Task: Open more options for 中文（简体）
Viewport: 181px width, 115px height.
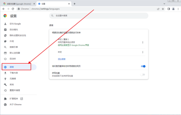Action: coord(143,42)
